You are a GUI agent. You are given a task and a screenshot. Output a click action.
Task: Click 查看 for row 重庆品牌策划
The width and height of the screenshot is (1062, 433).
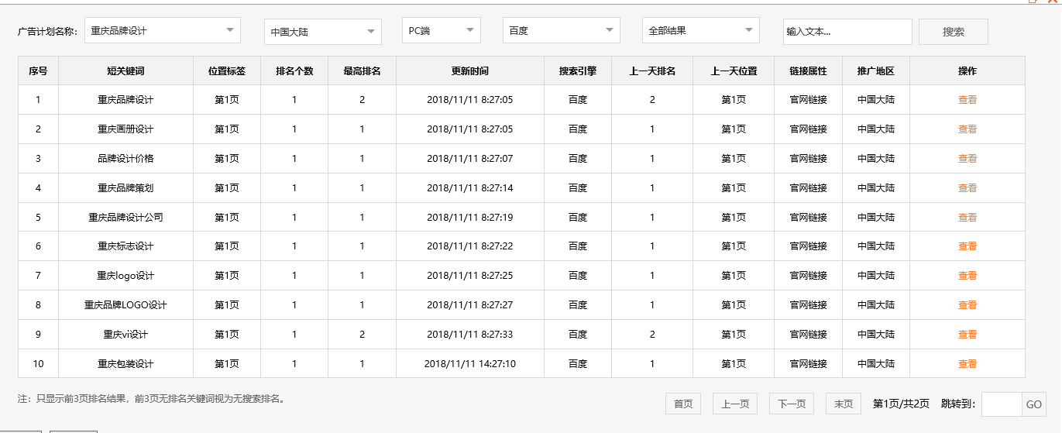click(967, 188)
